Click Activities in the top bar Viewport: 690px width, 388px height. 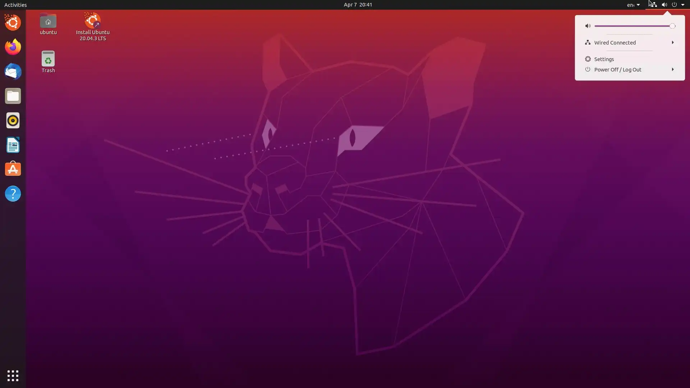coord(15,5)
